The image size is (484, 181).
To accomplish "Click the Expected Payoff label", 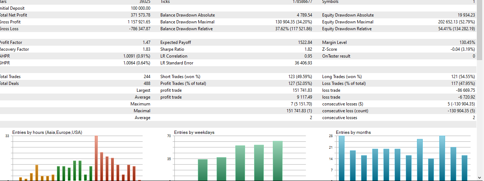I will click(x=176, y=42).
